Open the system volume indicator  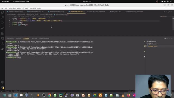tap(165, 1)
